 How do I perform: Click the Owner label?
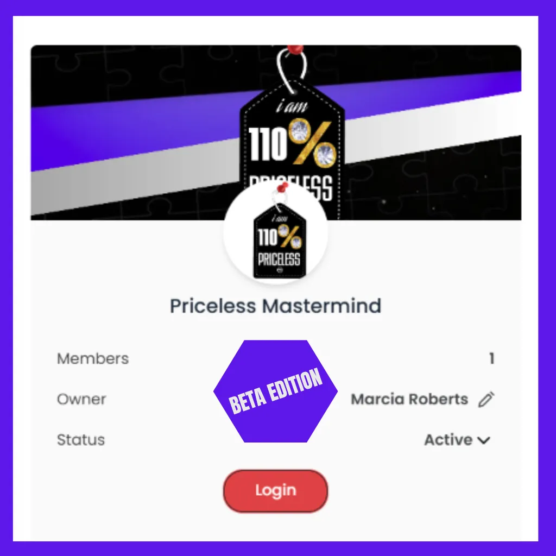tap(81, 399)
